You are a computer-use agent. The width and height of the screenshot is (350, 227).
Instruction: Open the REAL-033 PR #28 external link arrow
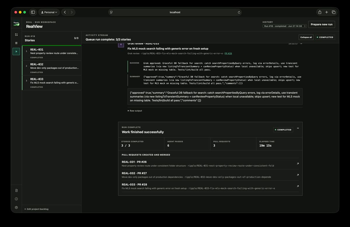297,186
